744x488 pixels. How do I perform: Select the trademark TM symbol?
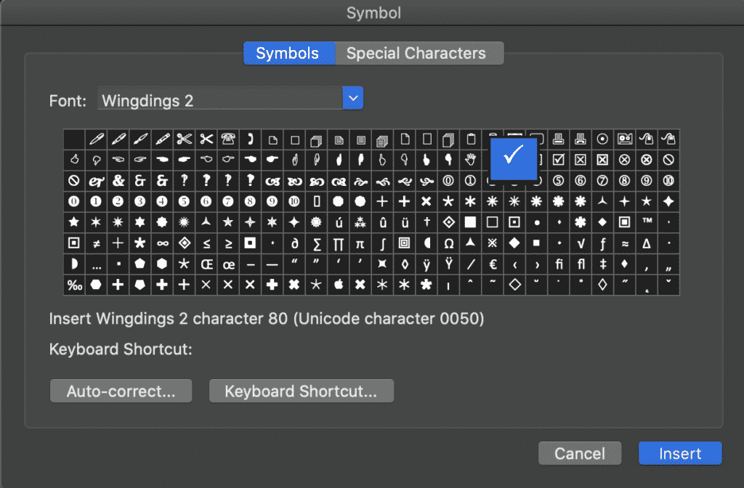(647, 222)
